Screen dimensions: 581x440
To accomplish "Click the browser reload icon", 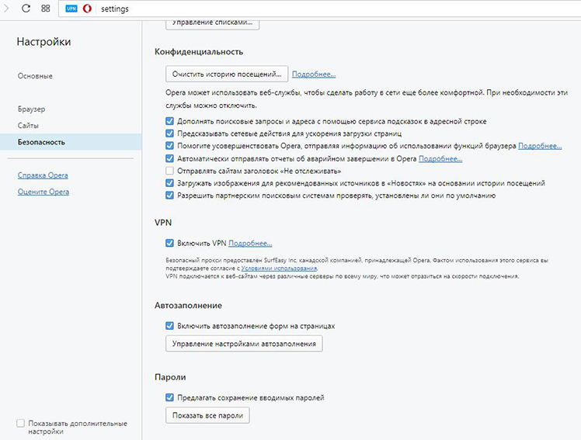I will tap(26, 8).
